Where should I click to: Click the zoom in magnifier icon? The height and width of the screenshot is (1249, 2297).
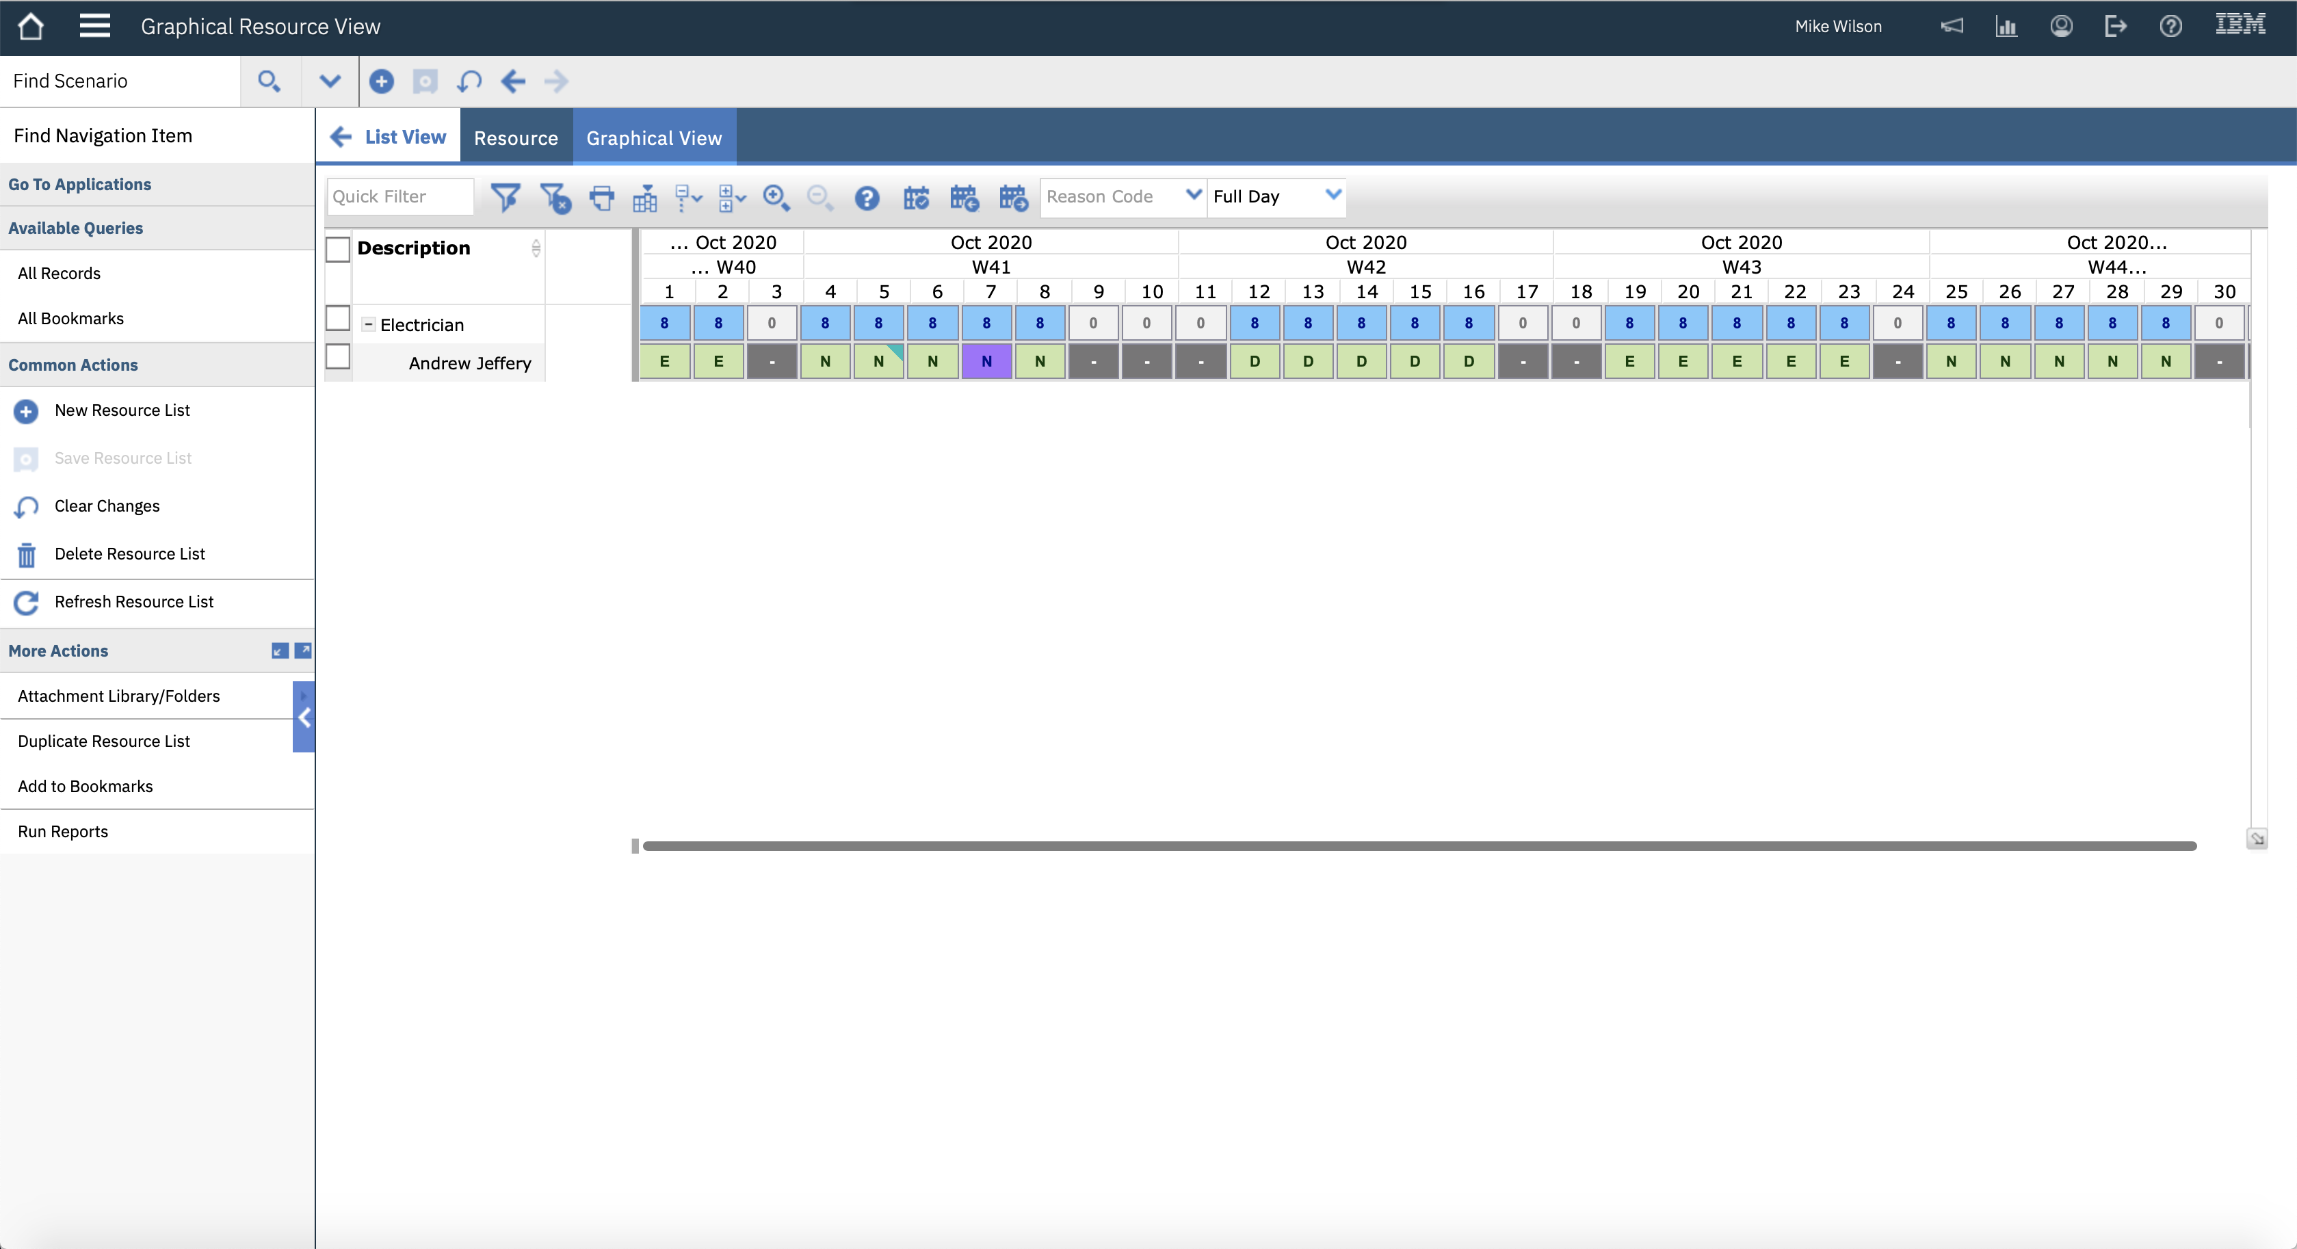[x=776, y=197]
